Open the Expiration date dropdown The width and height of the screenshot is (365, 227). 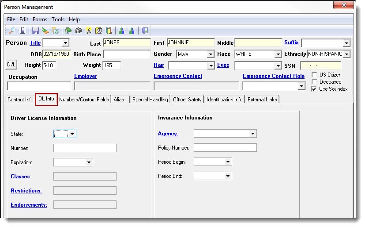coord(89,162)
